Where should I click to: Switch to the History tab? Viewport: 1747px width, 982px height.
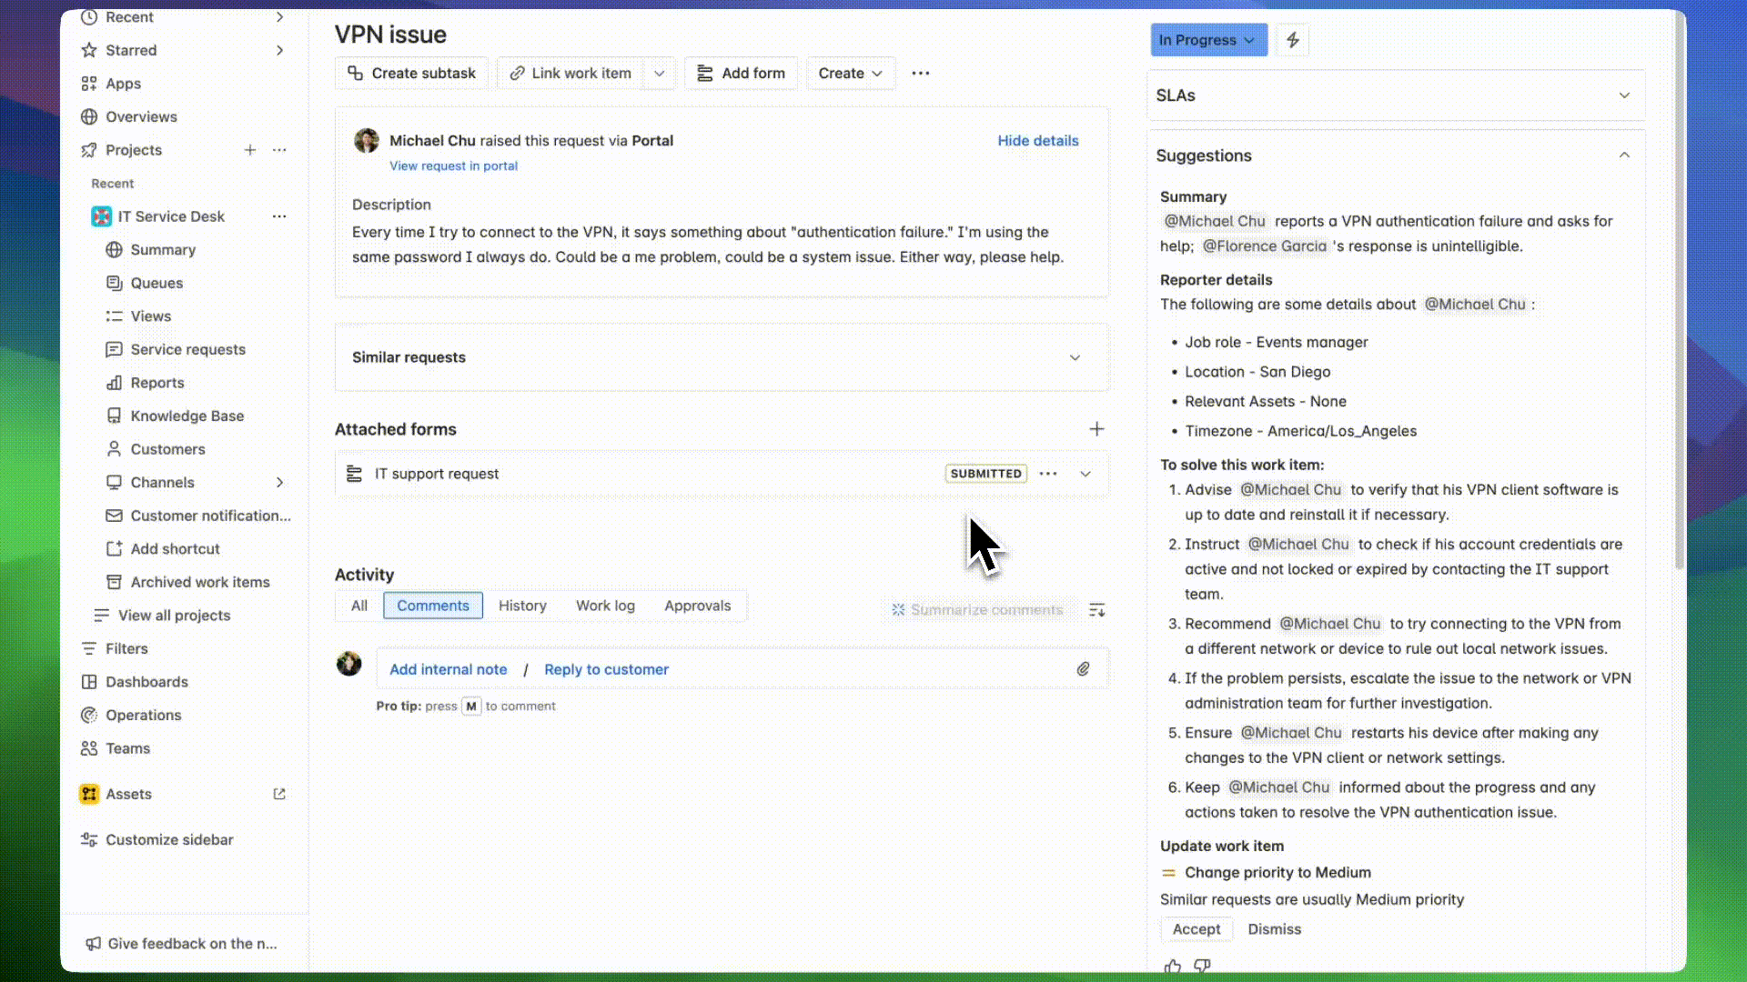pos(522,606)
